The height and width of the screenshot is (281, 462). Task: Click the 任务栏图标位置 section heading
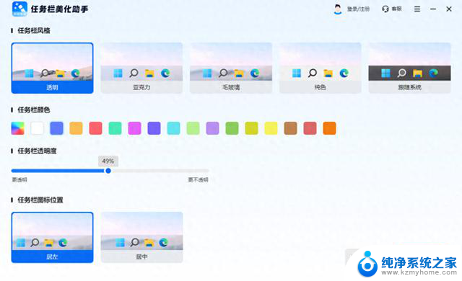click(x=40, y=200)
